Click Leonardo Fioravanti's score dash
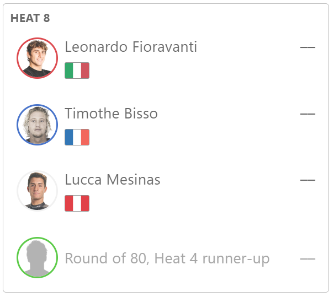334x297 pixels. click(x=308, y=47)
